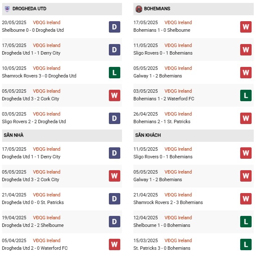The height and width of the screenshot is (254, 255).
Task: Open VĐQG Ireland link dated 26/04/2025
Action: point(179,114)
